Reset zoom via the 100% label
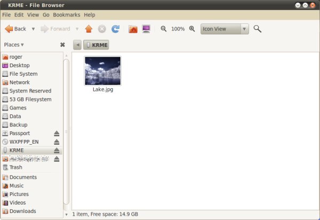Screen dimensions: 320x220 click(x=178, y=29)
